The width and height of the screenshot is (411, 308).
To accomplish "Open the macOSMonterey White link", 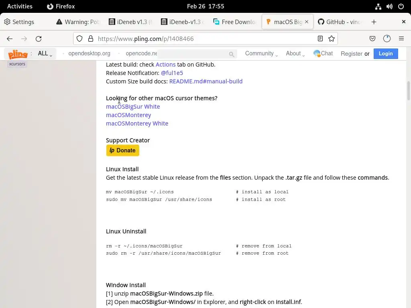I will click(137, 124).
